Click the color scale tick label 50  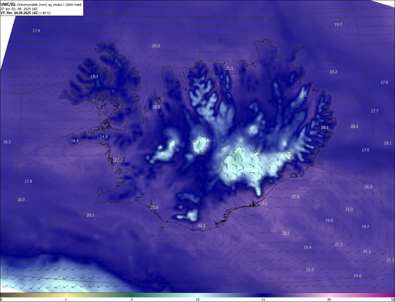(393, 300)
